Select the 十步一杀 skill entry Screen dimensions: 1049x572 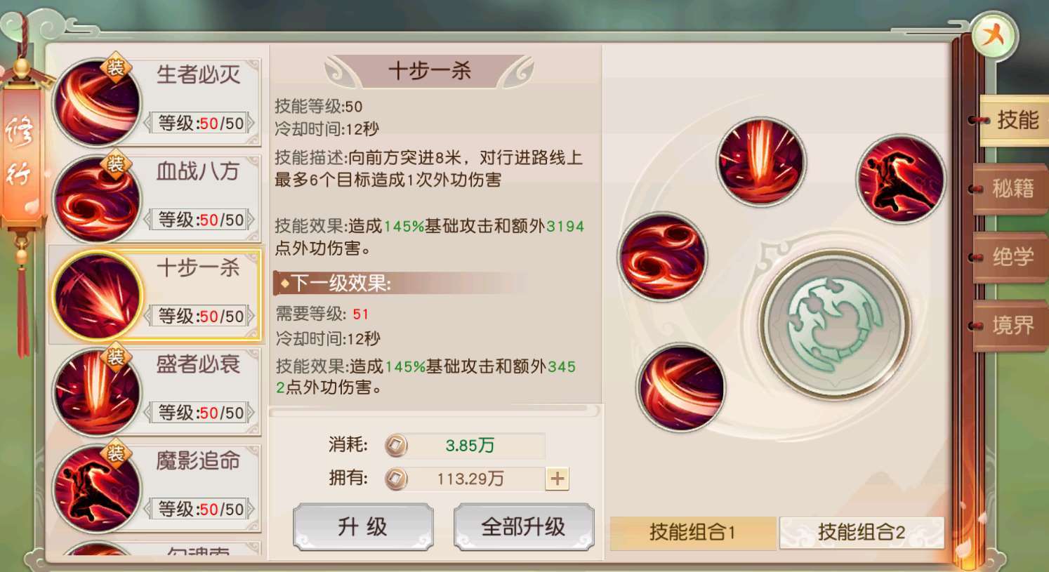point(155,295)
